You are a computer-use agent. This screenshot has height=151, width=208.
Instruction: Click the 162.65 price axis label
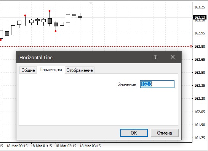point(200,59)
